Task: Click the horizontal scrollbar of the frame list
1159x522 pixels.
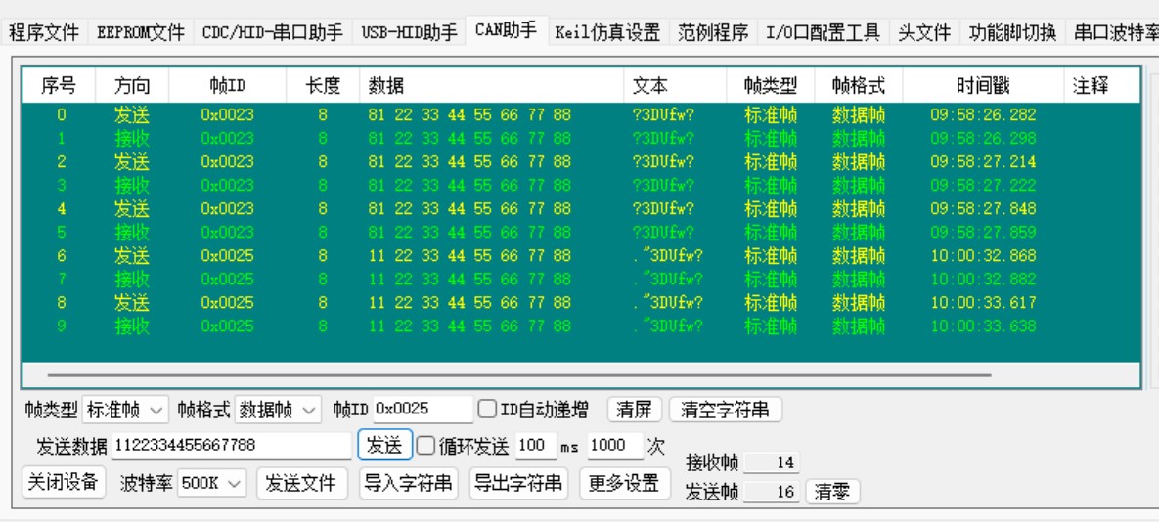Action: [x=517, y=375]
